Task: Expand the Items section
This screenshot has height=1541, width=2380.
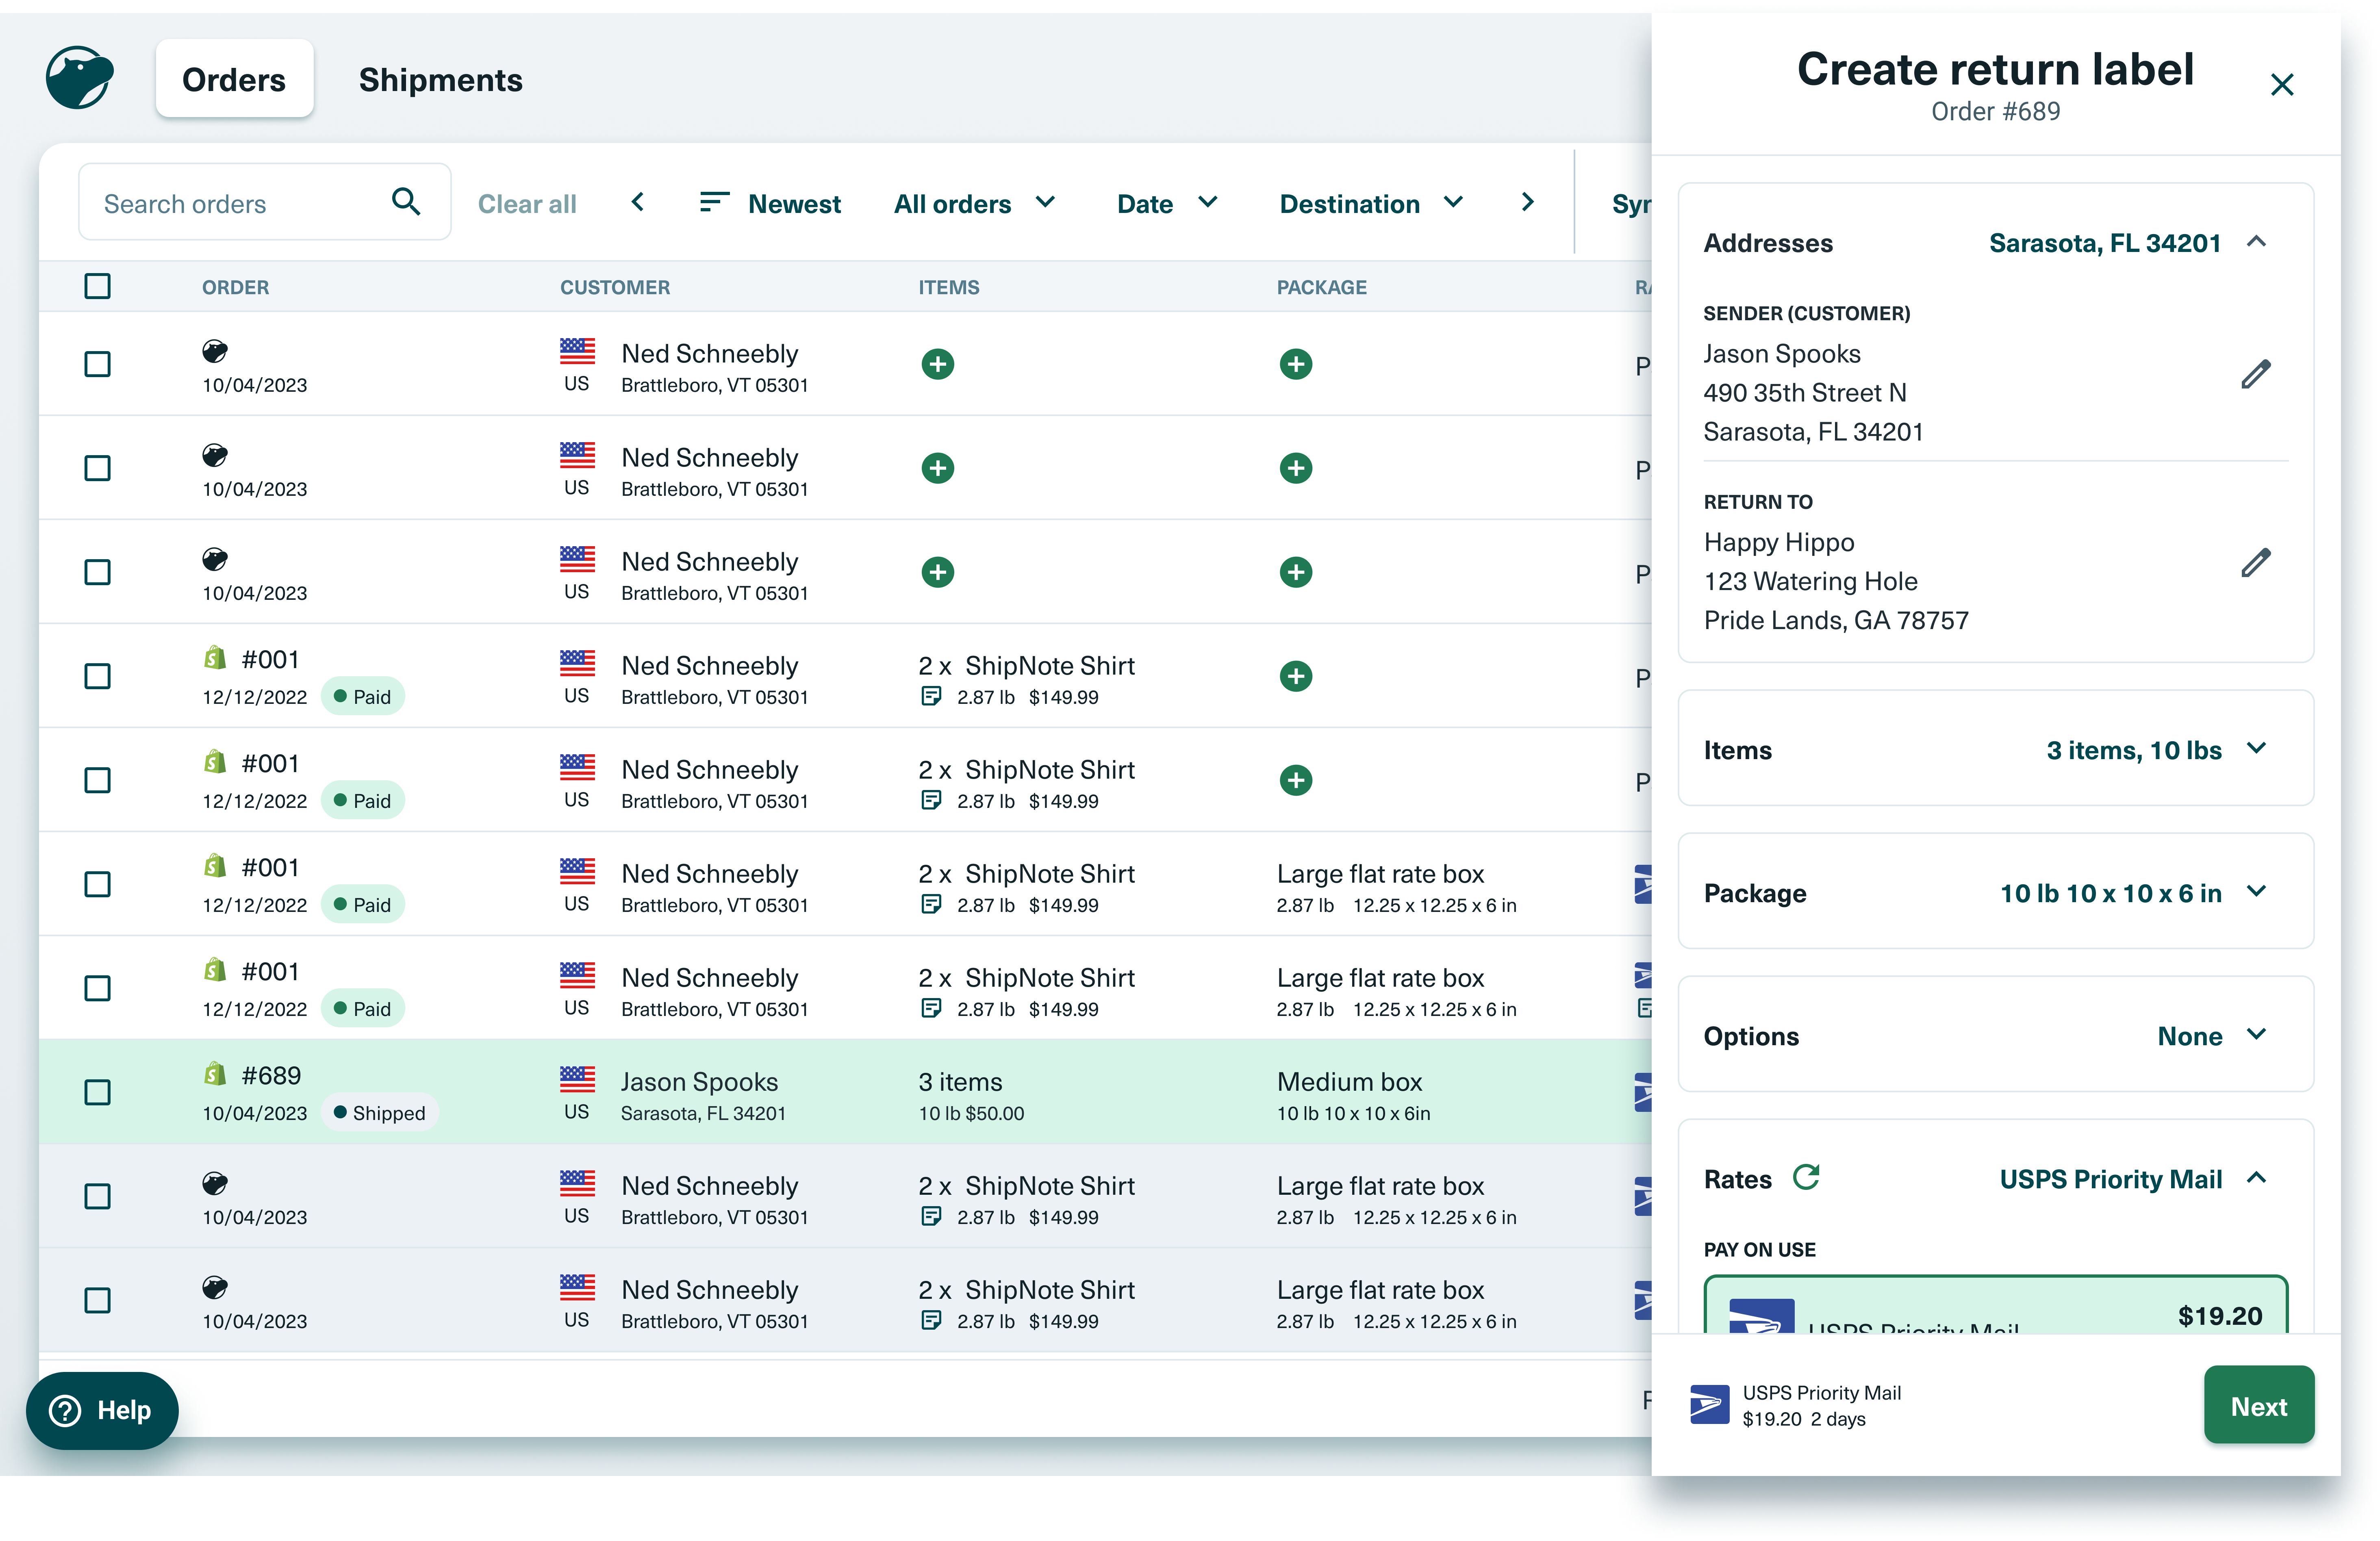Action: point(2256,749)
